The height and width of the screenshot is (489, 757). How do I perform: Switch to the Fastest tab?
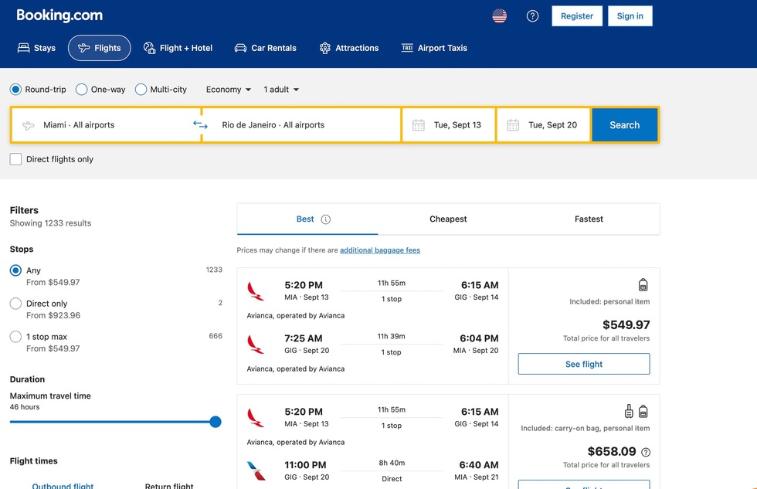(589, 219)
